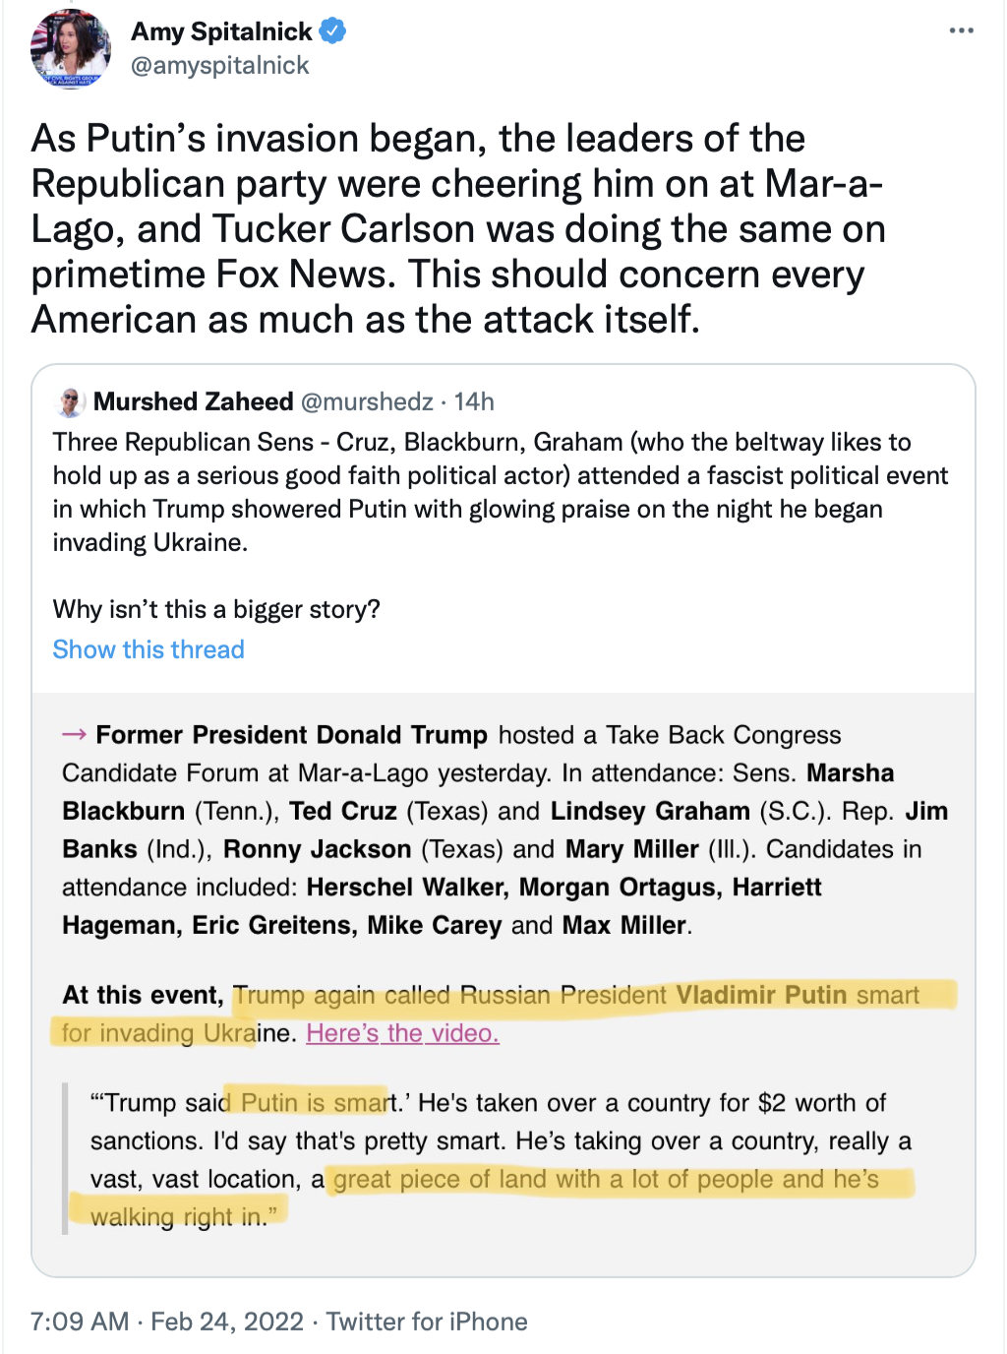Open Amy Spitalnick's profile avatar
The height and width of the screenshot is (1354, 1007).
(70, 48)
